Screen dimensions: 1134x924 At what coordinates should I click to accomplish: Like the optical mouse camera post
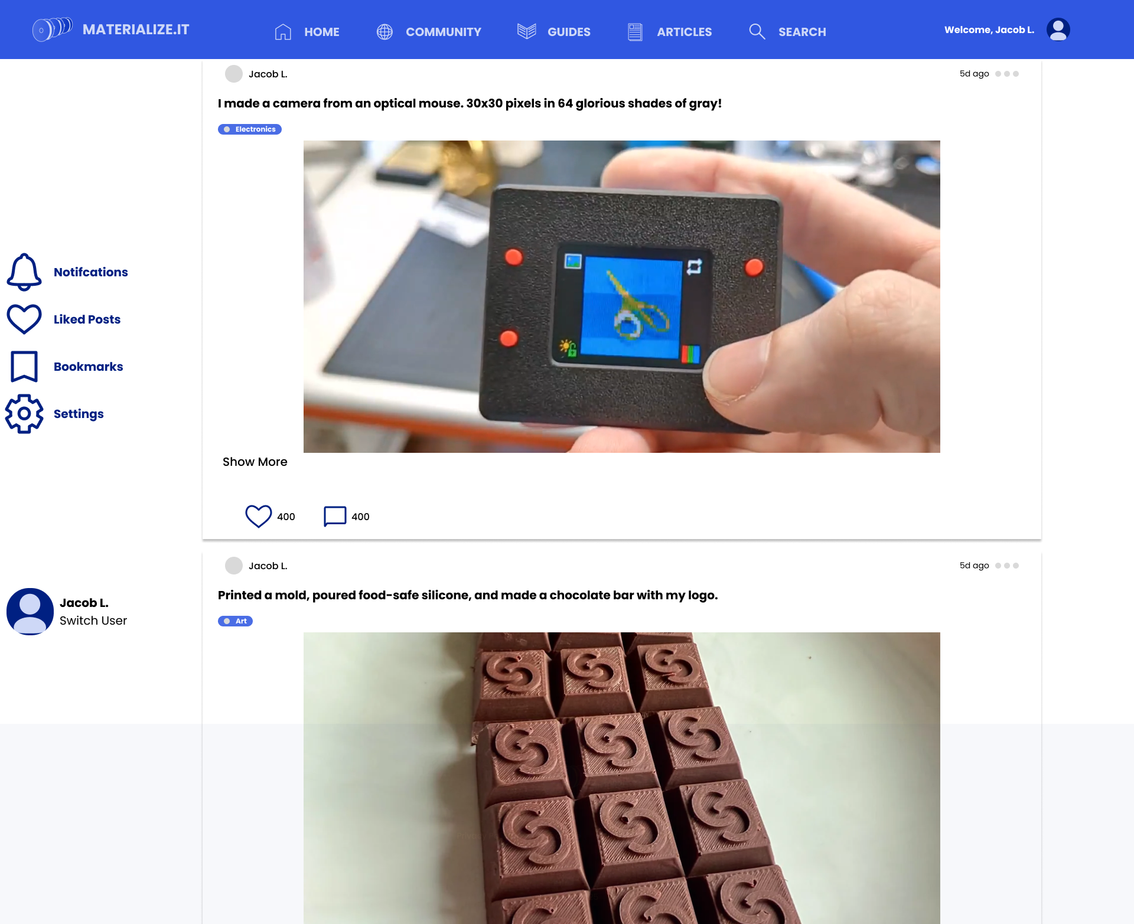[x=258, y=516]
